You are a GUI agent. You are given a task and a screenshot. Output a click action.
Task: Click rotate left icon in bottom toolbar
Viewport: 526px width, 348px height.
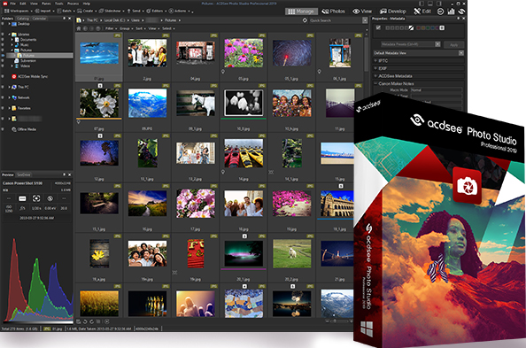(x=85, y=321)
